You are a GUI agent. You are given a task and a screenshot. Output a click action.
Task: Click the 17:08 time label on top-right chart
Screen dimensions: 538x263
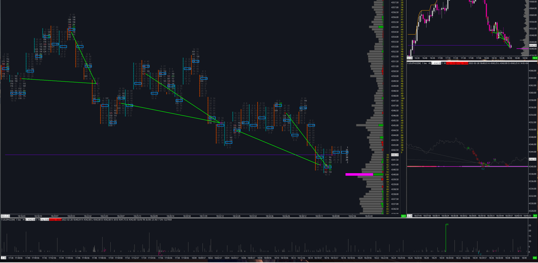pyautogui.click(x=440, y=58)
